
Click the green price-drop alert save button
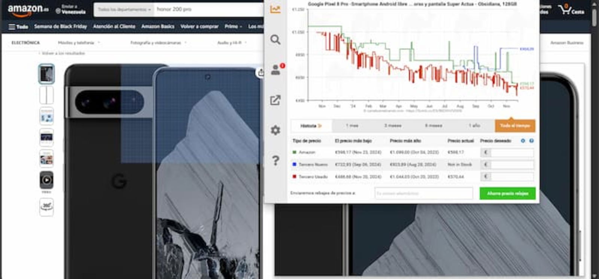[508, 193]
